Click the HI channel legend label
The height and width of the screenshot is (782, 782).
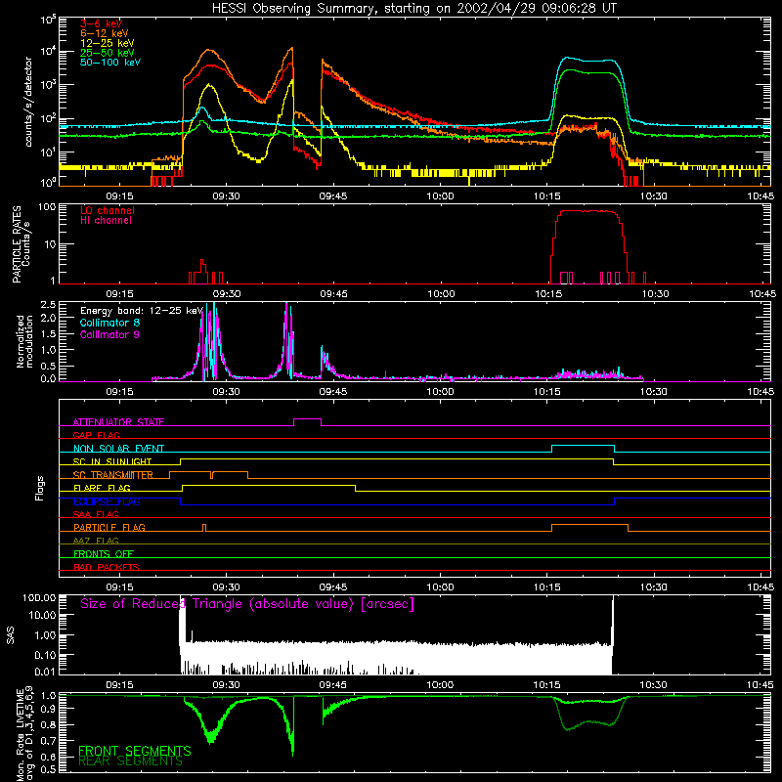pos(106,221)
